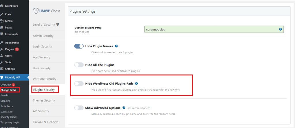Open the Change Paths submenu link

pyautogui.click(x=8, y=90)
